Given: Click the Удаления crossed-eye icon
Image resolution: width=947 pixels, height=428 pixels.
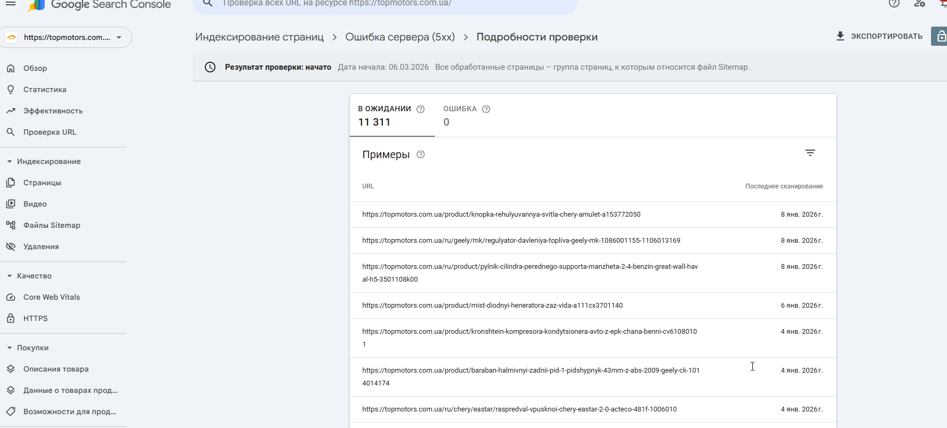Looking at the screenshot, I should coord(11,246).
